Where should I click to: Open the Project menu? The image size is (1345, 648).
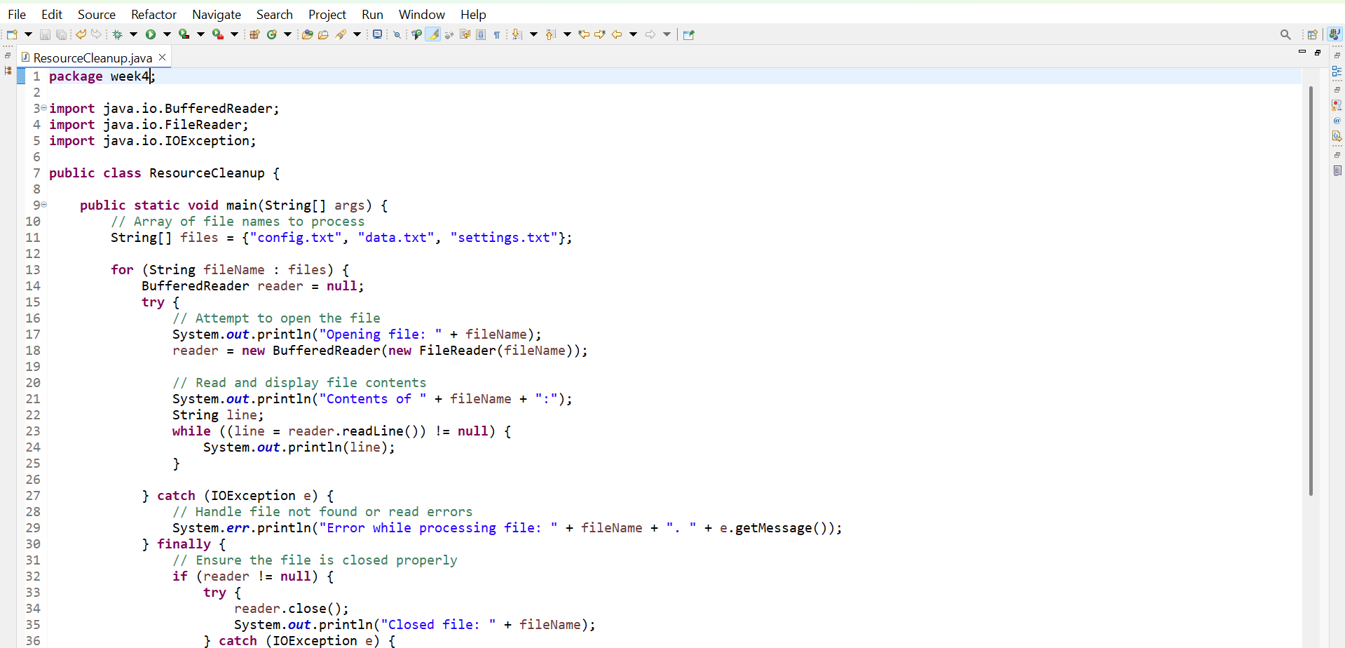(327, 14)
